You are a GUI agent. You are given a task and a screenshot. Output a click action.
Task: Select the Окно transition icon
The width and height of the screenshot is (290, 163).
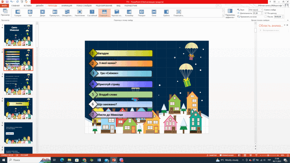(x=154, y=13)
